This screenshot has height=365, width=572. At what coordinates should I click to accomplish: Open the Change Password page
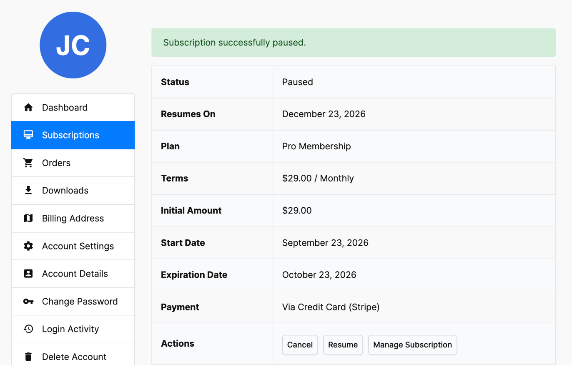[73, 302]
